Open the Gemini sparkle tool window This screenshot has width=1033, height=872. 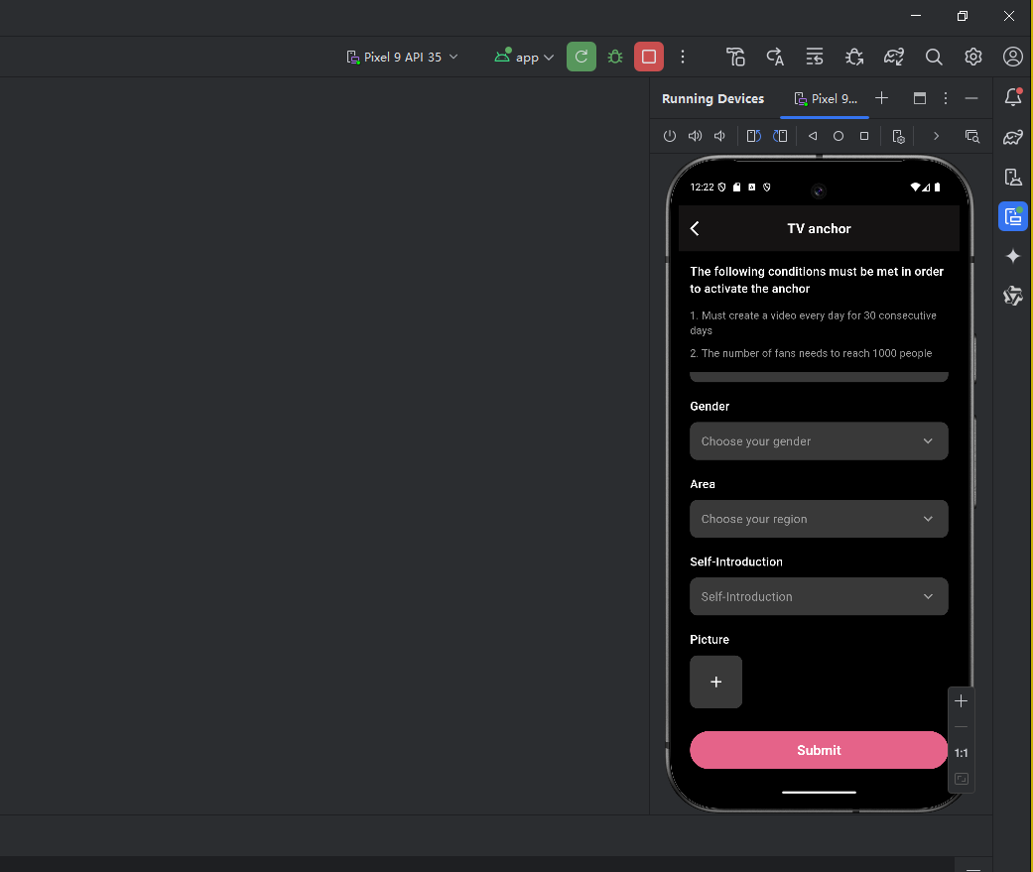click(x=1012, y=256)
